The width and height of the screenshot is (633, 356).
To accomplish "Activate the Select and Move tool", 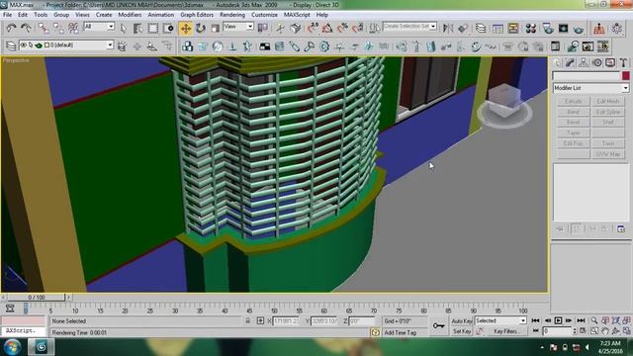I will (x=186, y=29).
